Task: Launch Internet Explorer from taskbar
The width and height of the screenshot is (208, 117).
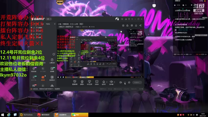Action: [x=9, y=115]
